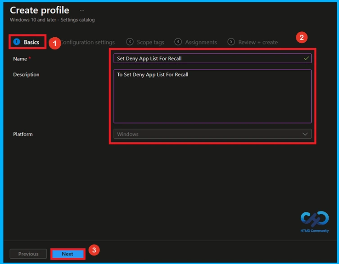Click the Platform label
The height and width of the screenshot is (264, 339).
point(23,134)
